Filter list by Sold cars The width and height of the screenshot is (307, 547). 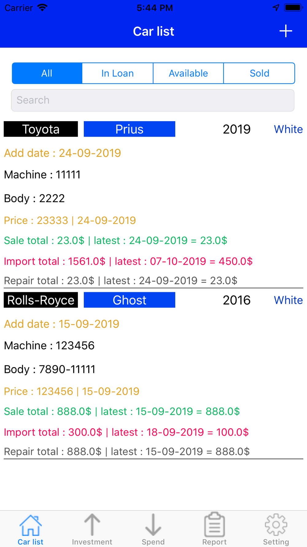coord(259,73)
